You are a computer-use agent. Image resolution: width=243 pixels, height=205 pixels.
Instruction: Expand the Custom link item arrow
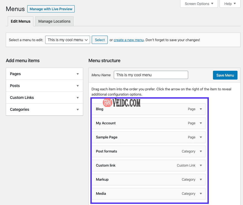click(x=201, y=165)
